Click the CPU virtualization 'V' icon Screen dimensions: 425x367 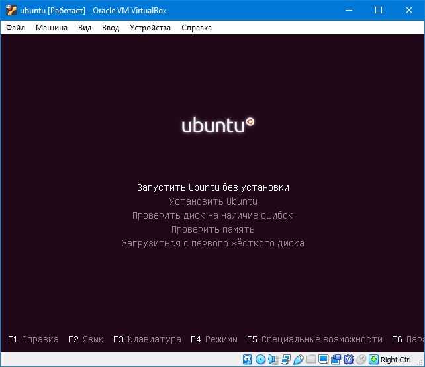(x=349, y=360)
